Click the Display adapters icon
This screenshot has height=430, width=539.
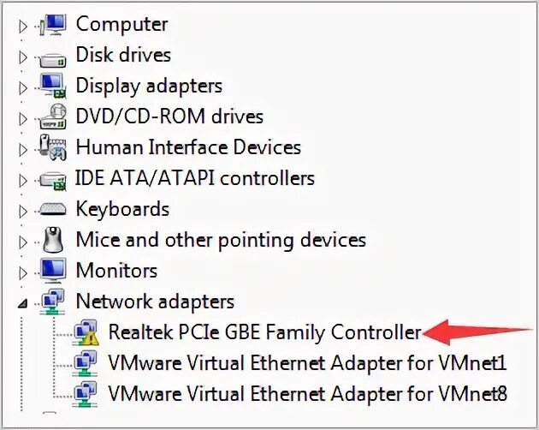[52, 86]
